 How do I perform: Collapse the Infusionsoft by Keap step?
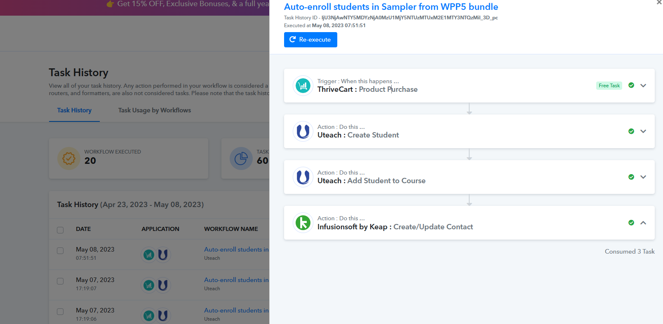[643, 223]
